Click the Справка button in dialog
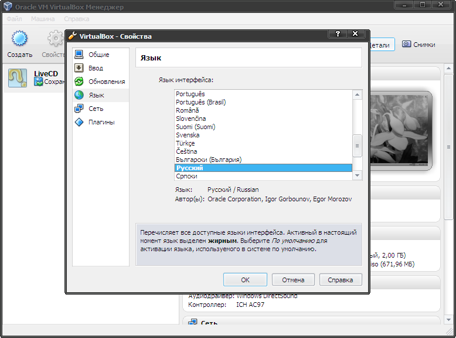456x338 pixels. click(341, 280)
